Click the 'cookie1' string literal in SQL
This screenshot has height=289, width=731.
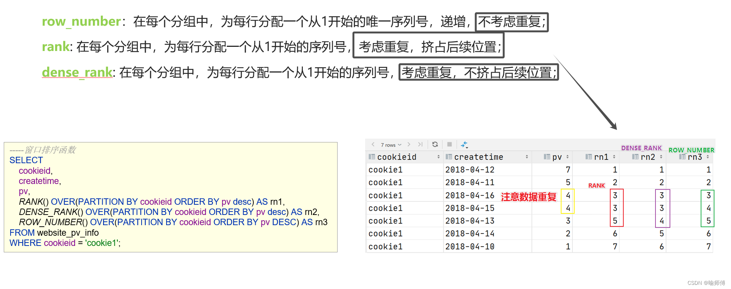102,243
